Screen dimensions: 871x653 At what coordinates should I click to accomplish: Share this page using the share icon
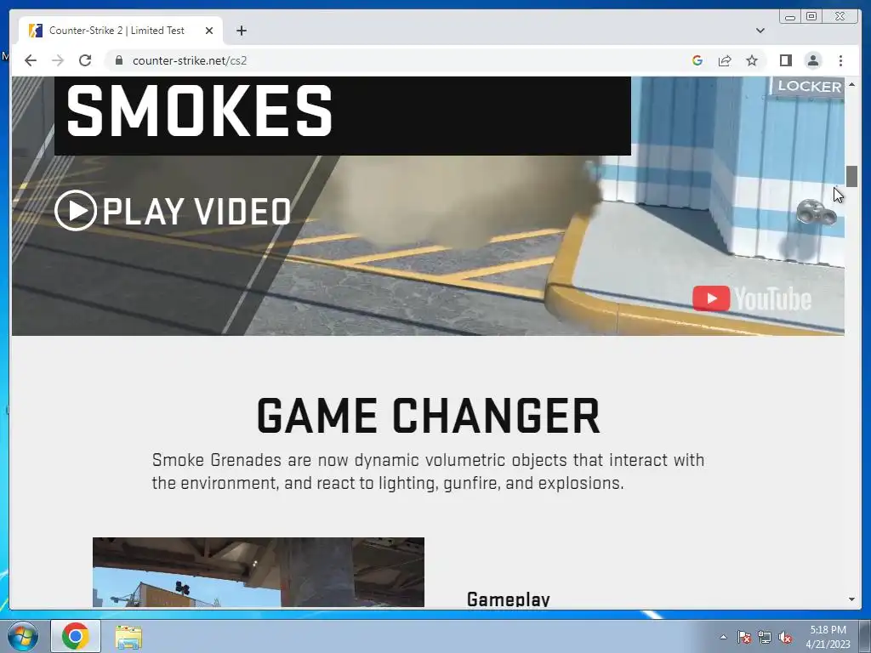(725, 60)
